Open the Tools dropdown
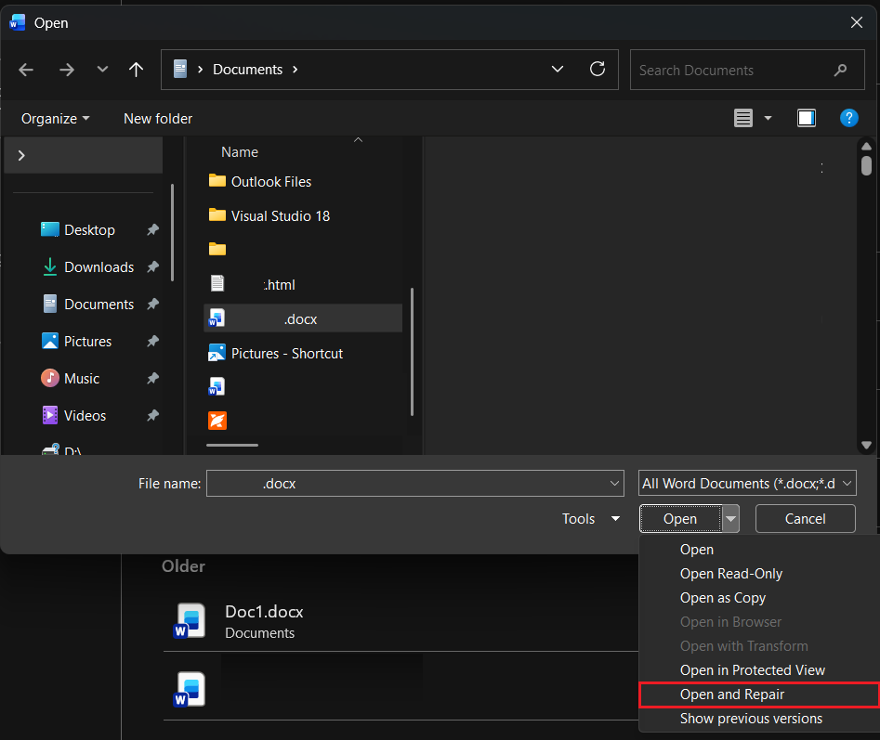The image size is (880, 740). coord(591,519)
